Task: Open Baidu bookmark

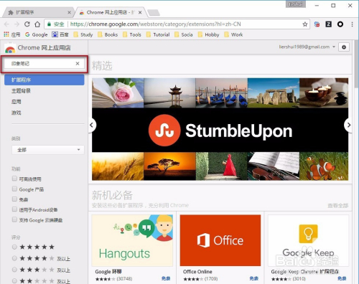Action: pyautogui.click(x=60, y=34)
